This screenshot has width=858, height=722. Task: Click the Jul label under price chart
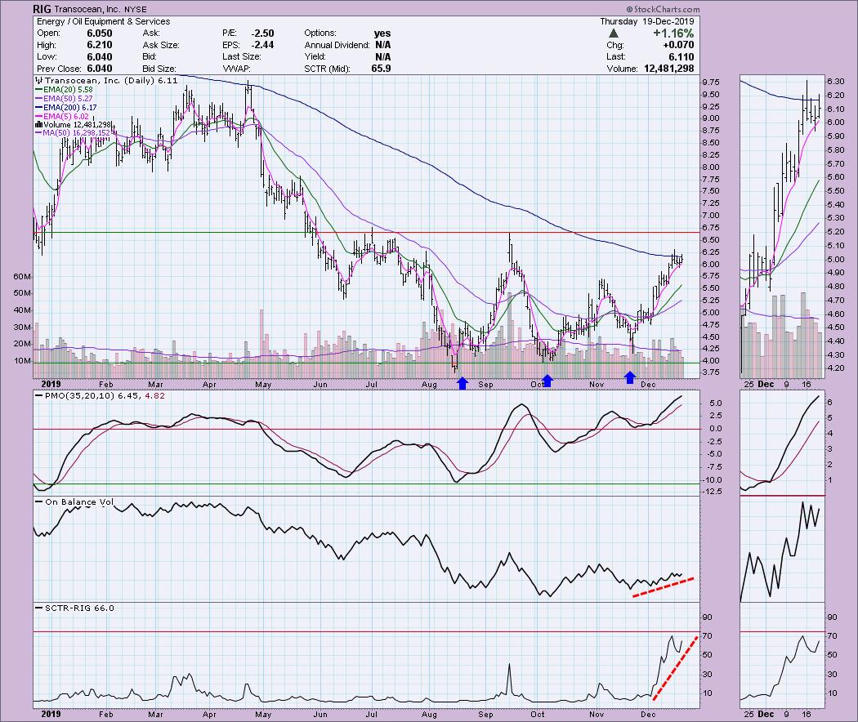point(372,385)
